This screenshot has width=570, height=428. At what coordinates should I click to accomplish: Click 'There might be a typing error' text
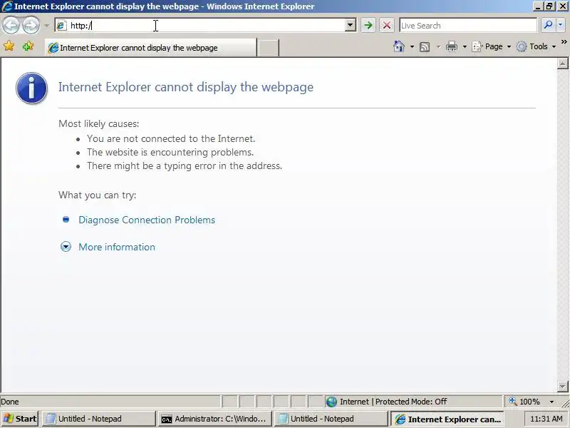coord(185,166)
